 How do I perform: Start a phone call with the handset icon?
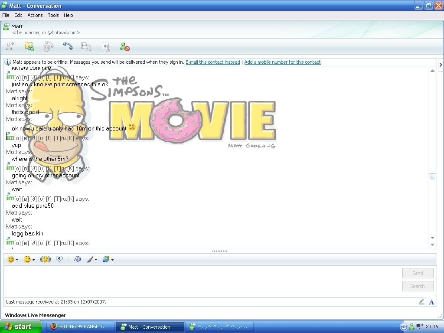pyautogui.click(x=67, y=46)
